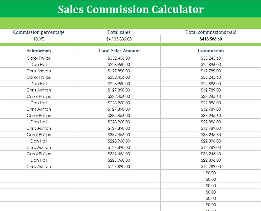Click the first Carol Philips name cell
The width and height of the screenshot is (261, 211).
click(39, 58)
